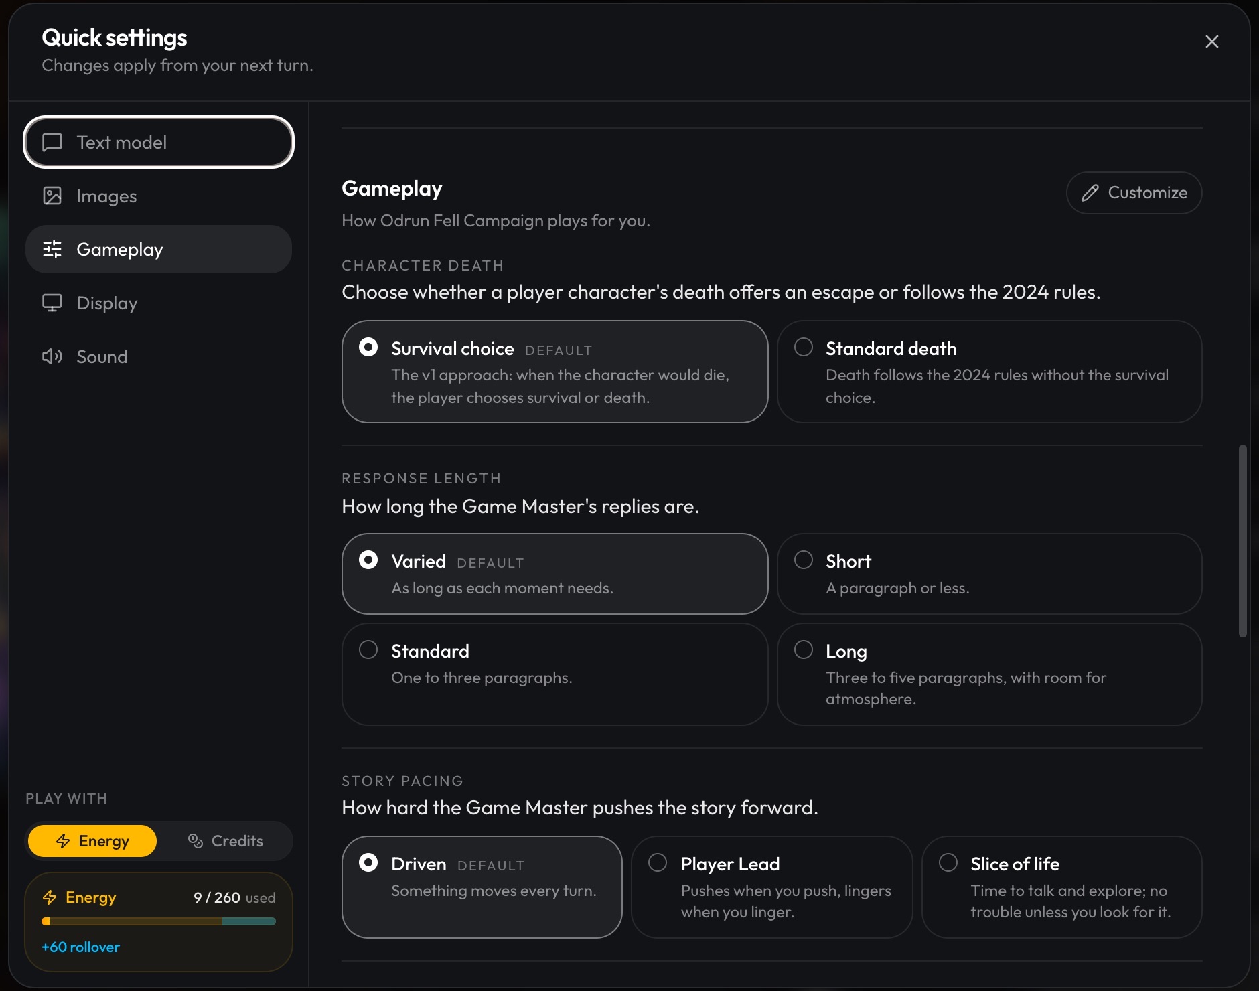The width and height of the screenshot is (1259, 991).
Task: Choose the Driven story pacing option
Action: point(482,887)
